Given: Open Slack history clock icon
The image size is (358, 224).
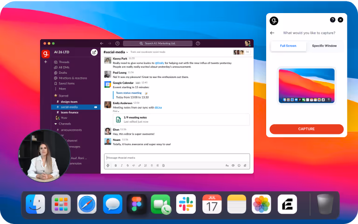Looking at the screenshot, I should pyautogui.click(x=117, y=43).
